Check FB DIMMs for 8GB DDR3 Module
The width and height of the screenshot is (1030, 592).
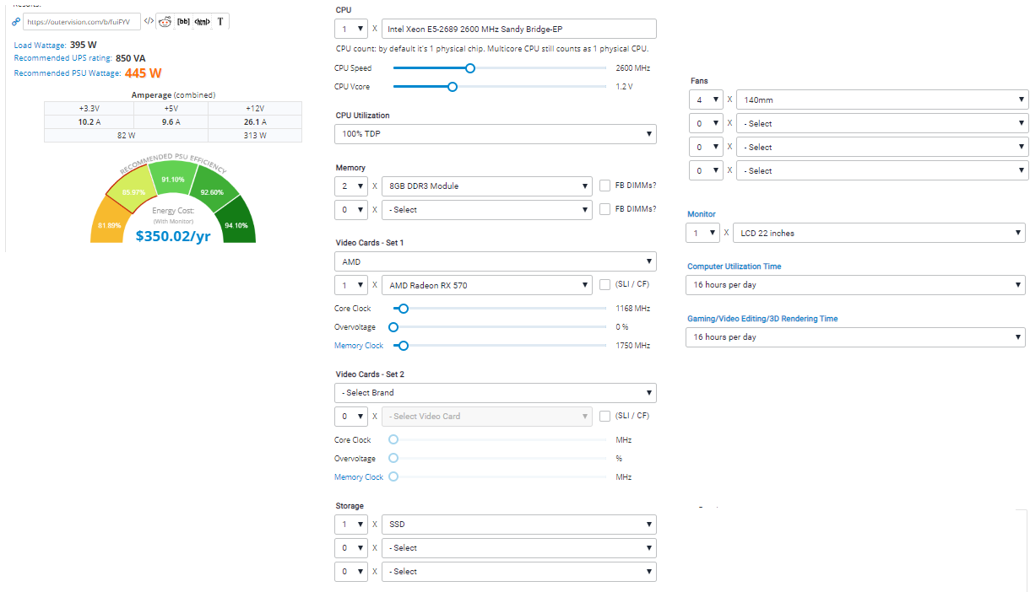click(x=604, y=186)
